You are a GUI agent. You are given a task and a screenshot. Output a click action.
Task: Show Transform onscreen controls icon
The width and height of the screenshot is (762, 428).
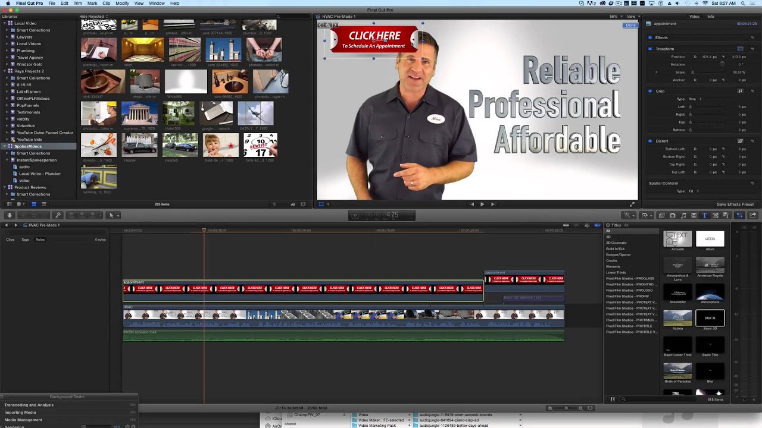click(740, 49)
